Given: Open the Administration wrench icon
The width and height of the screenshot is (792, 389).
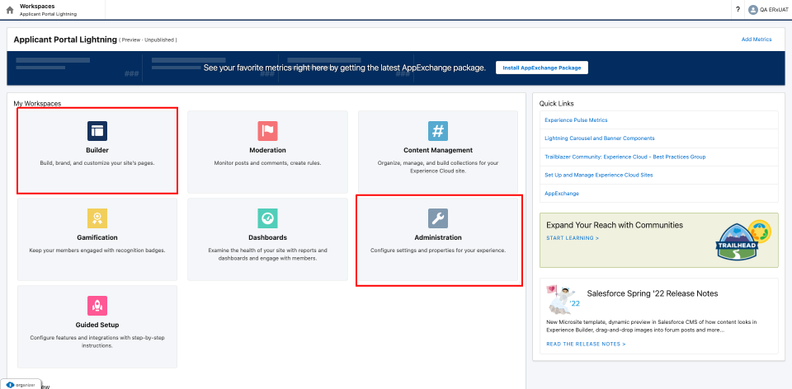Looking at the screenshot, I should [x=438, y=218].
